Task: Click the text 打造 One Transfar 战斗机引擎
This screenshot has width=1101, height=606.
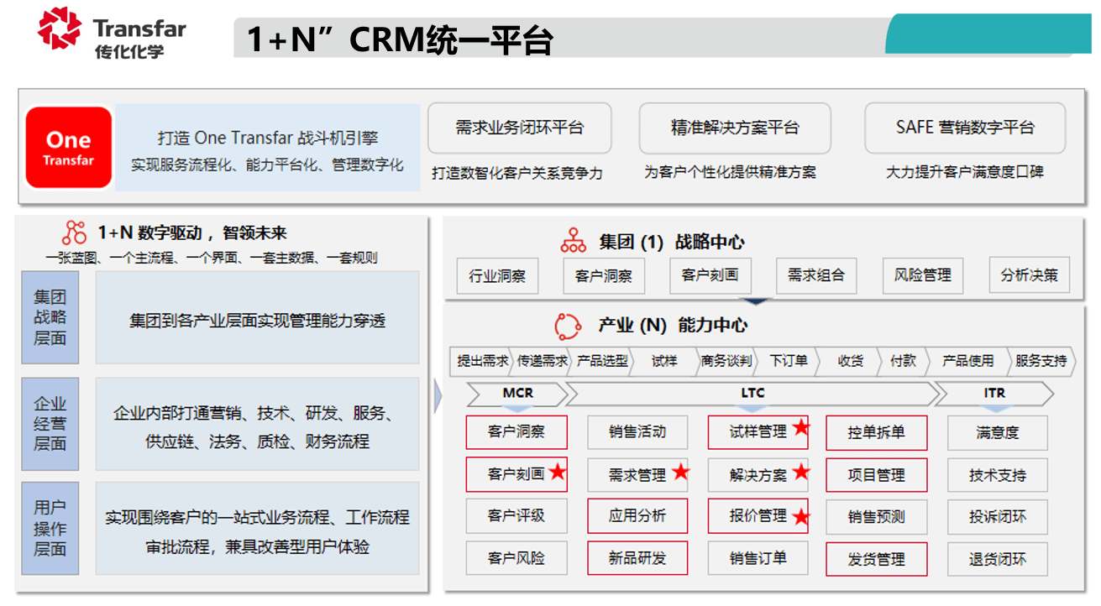Action: click(268, 138)
